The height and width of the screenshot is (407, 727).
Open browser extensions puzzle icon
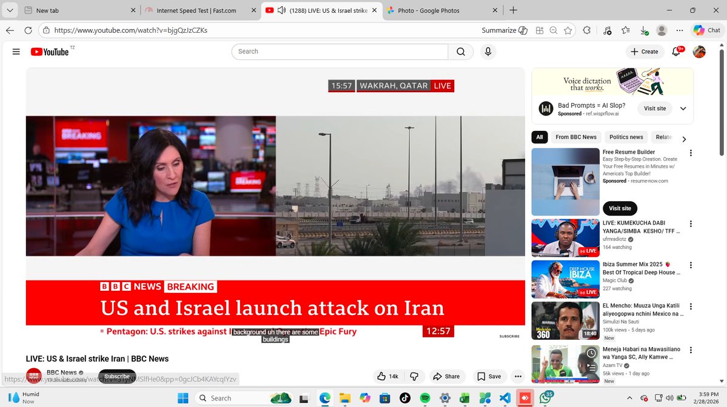[x=586, y=30]
